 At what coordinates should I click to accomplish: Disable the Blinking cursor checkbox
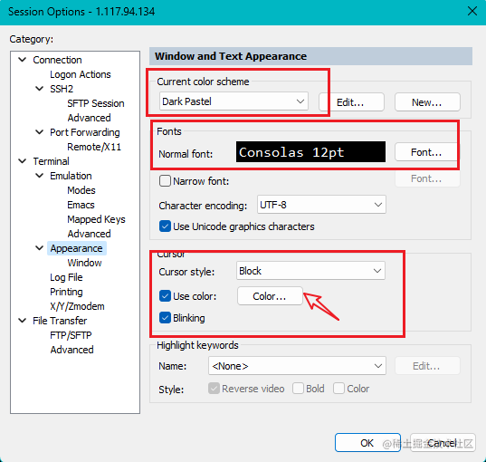tap(165, 318)
